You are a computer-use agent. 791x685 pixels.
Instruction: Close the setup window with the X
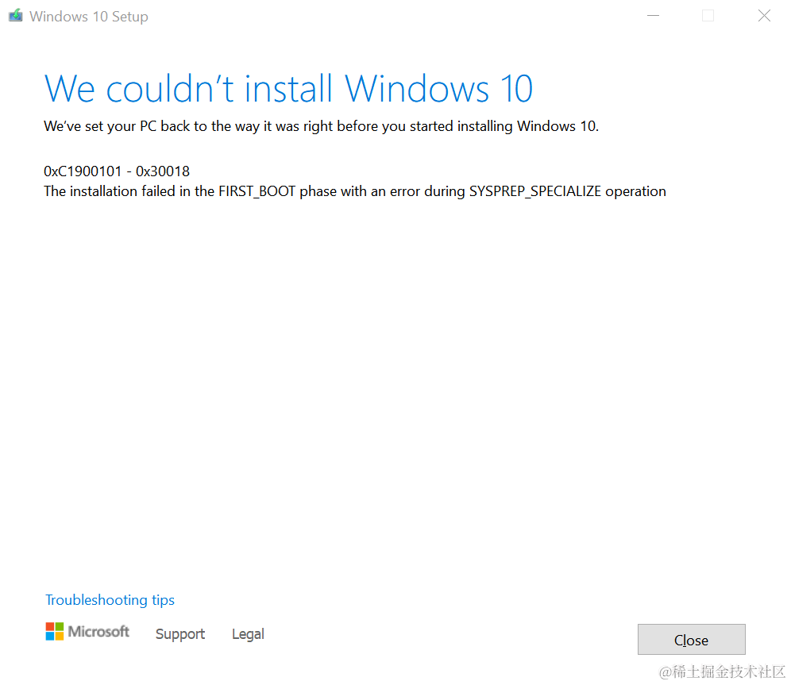tap(764, 16)
